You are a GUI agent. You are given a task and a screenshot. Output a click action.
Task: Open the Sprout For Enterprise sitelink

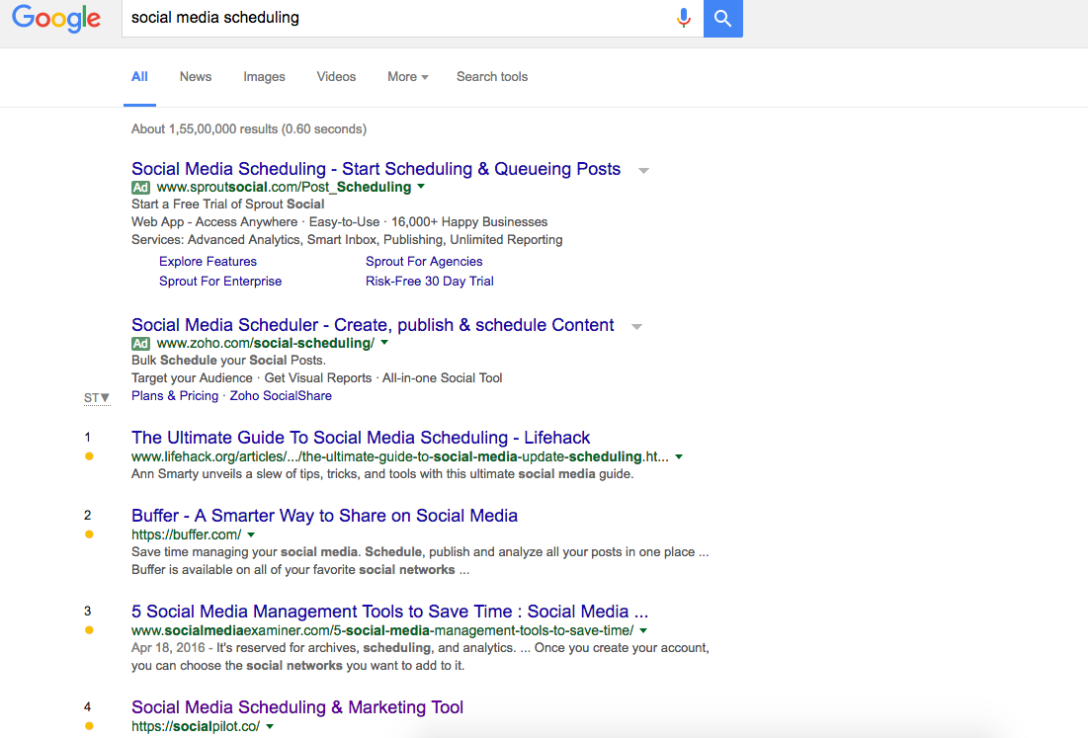point(220,281)
